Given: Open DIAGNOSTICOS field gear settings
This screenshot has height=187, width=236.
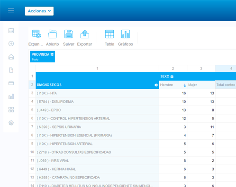Looking at the screenshot, I should click(x=156, y=85).
